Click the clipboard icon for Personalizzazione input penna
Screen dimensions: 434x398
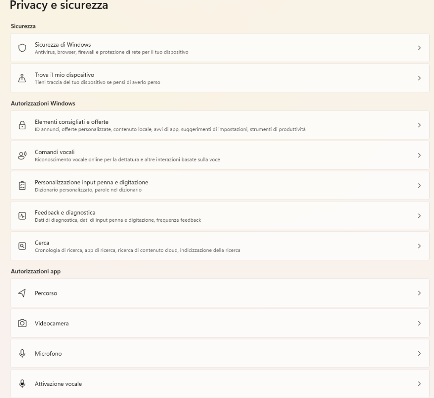tap(22, 186)
